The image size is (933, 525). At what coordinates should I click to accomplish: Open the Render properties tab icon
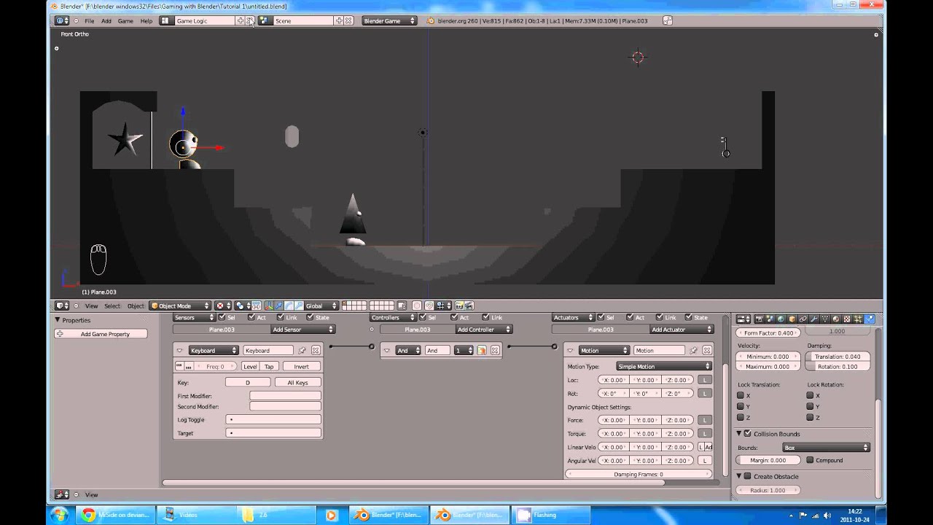click(759, 319)
